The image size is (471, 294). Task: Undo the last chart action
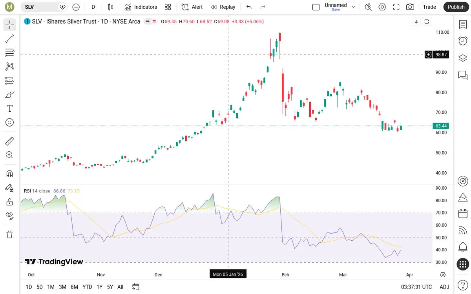point(249,7)
